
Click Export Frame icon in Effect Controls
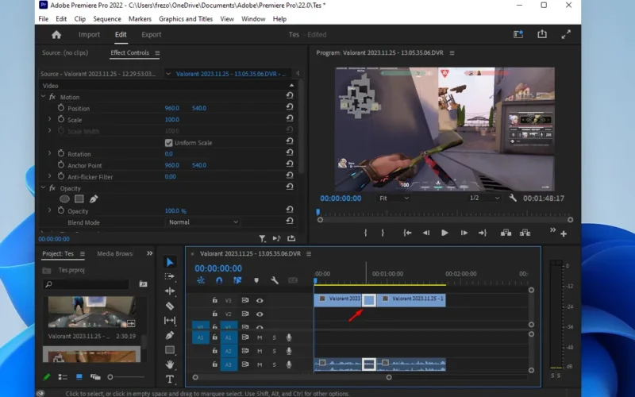[291, 238]
